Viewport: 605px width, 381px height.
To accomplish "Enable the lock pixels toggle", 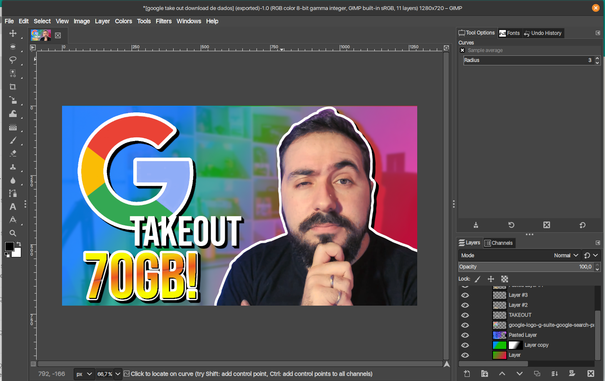I will pos(478,279).
